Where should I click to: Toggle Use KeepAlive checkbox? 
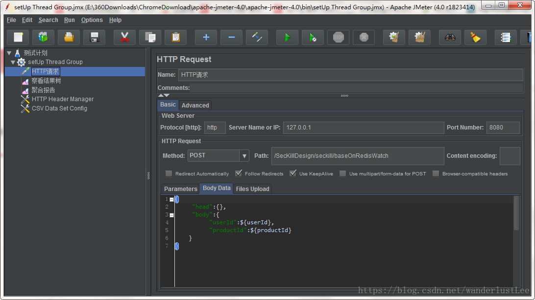pyautogui.click(x=293, y=173)
